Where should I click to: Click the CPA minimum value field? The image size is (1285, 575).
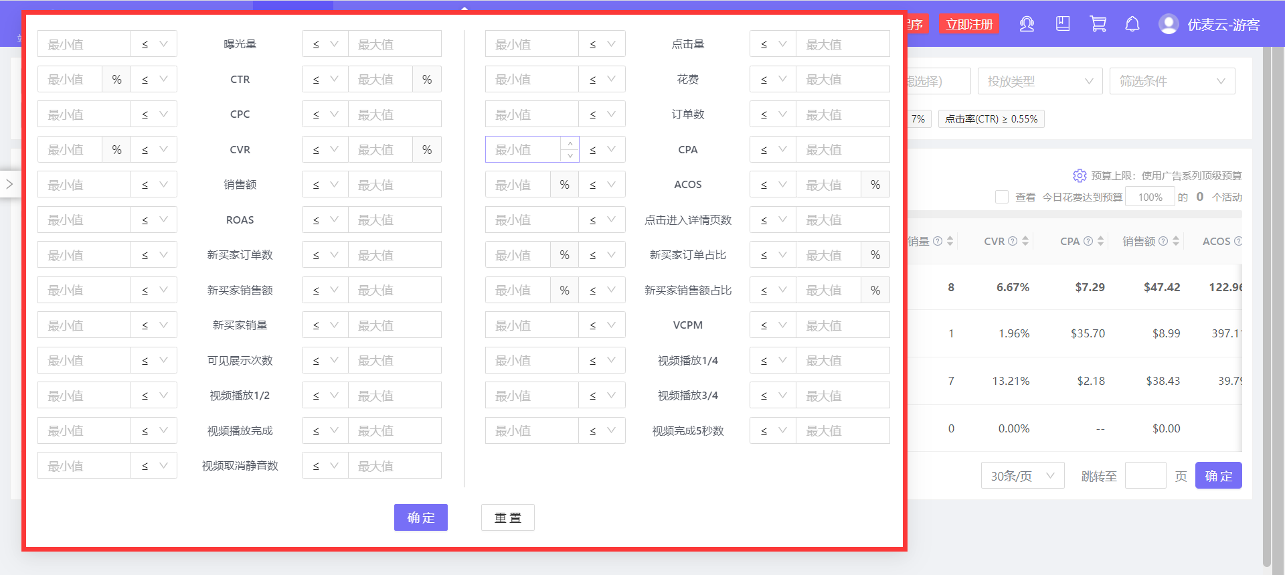click(x=523, y=150)
